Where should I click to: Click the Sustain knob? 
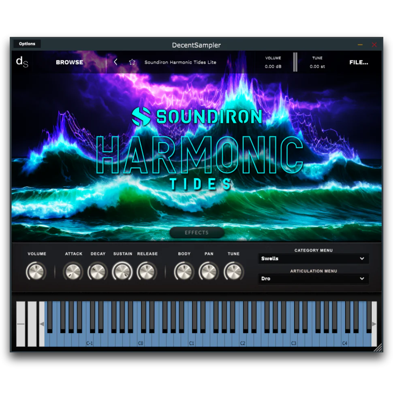(122, 271)
